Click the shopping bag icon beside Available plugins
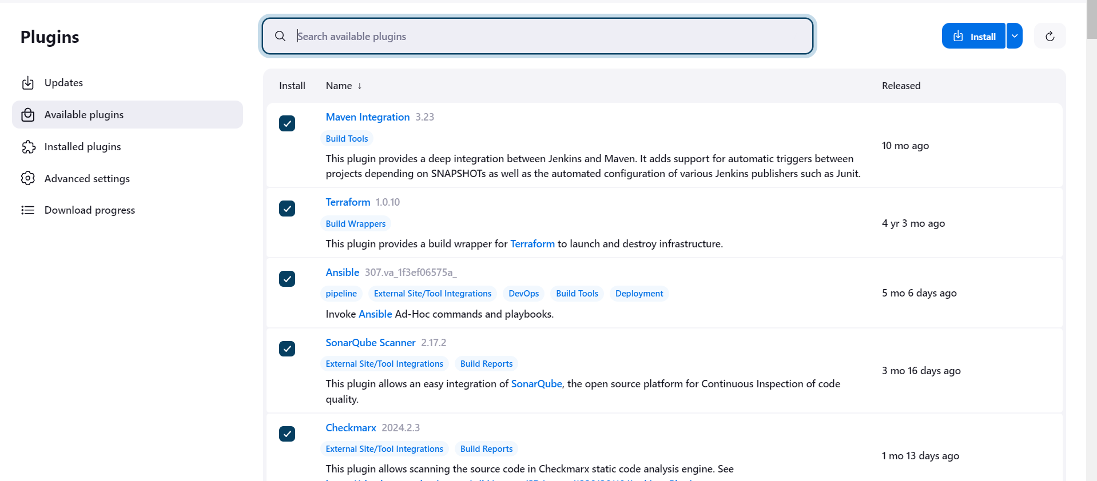Viewport: 1097px width, 481px height. (x=28, y=115)
